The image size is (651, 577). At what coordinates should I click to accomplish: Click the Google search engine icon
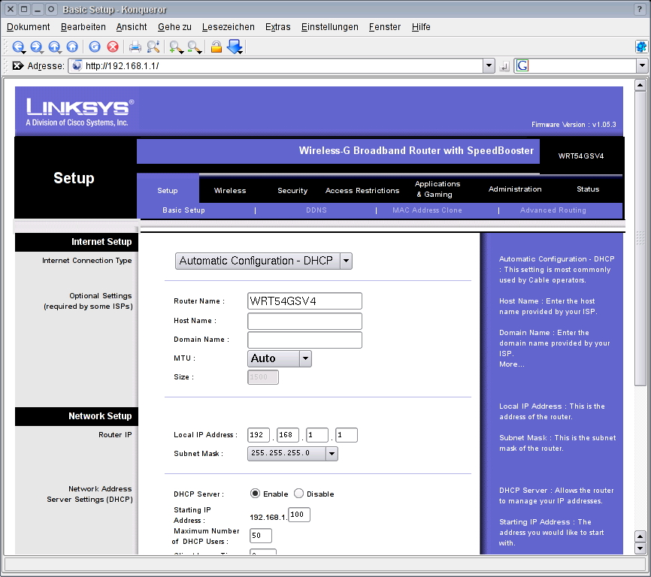[522, 65]
